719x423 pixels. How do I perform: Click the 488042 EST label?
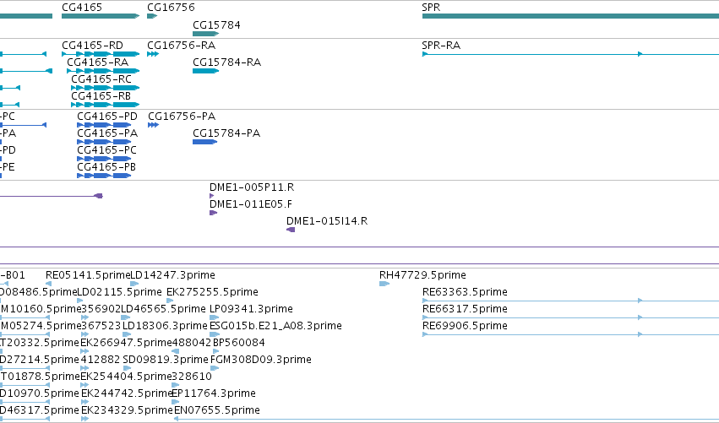[192, 343]
